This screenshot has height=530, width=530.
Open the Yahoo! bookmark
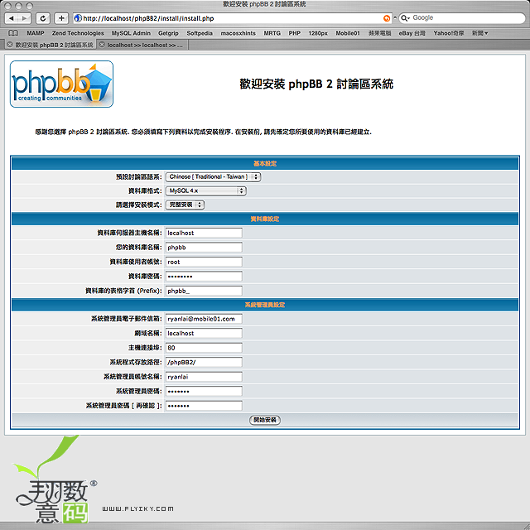pyautogui.click(x=449, y=33)
